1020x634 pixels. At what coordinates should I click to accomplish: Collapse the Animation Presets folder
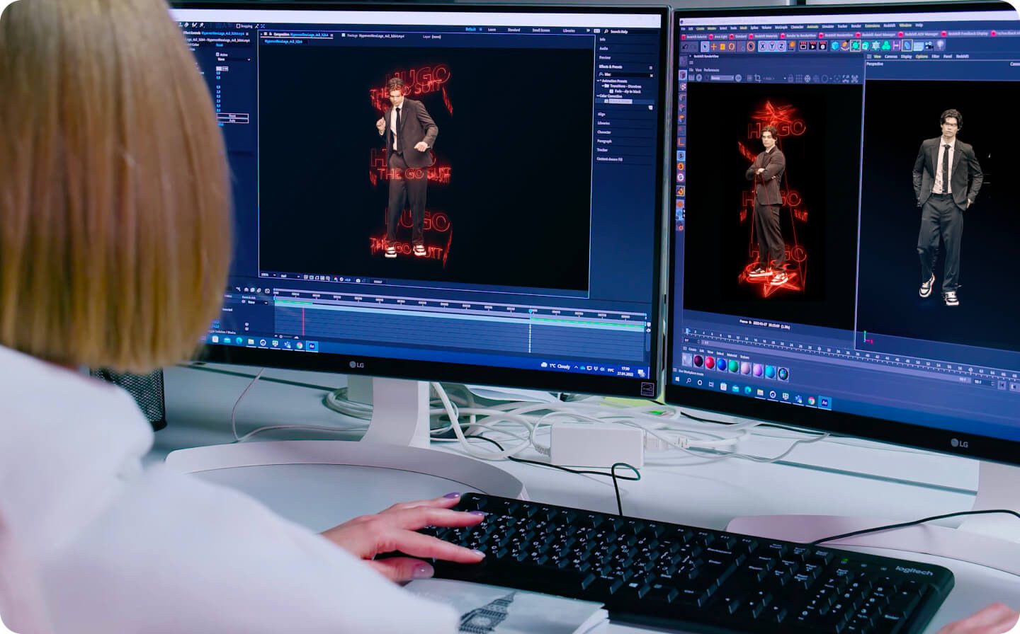click(599, 81)
